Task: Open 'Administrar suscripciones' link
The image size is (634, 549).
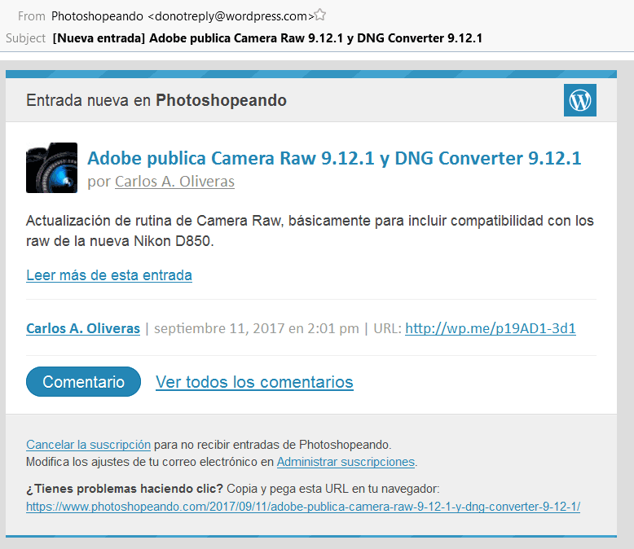Action: 346,462
